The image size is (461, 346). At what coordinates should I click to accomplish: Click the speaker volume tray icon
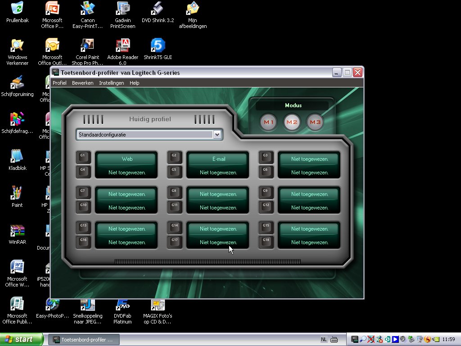(403, 340)
